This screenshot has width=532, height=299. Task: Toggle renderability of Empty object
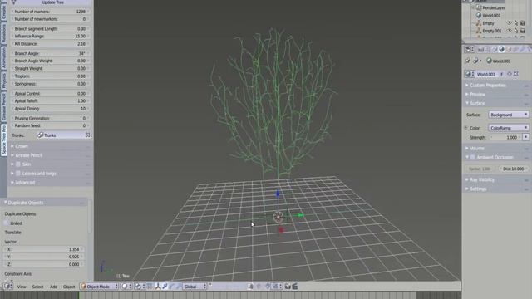pos(523,23)
